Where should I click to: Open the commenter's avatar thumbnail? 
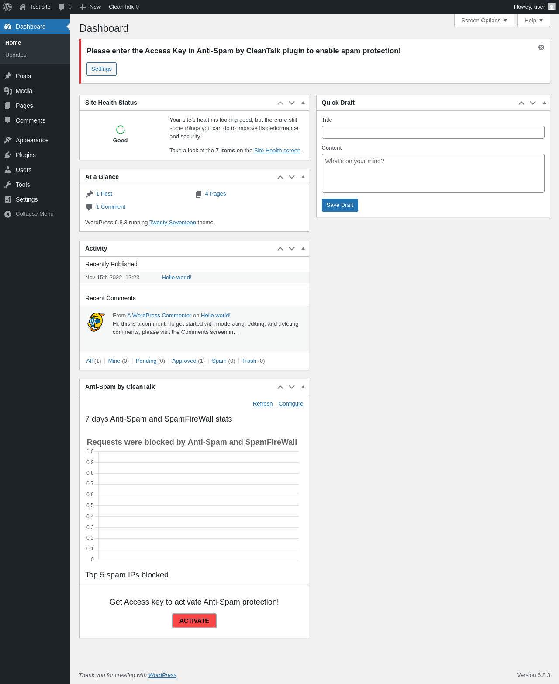(96, 322)
